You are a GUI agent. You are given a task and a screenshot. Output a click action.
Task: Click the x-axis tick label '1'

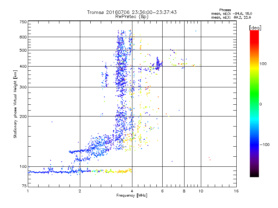[28, 191]
